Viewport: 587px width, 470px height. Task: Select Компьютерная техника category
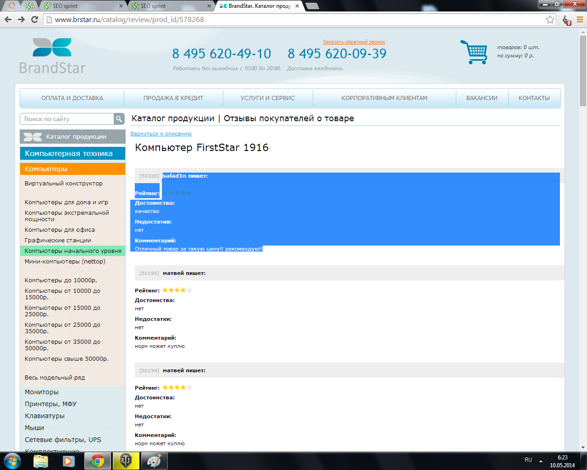pos(72,154)
